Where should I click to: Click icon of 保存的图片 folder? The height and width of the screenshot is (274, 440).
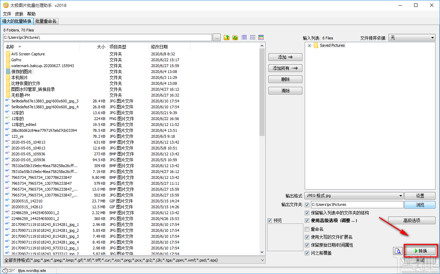click(x=8, y=72)
